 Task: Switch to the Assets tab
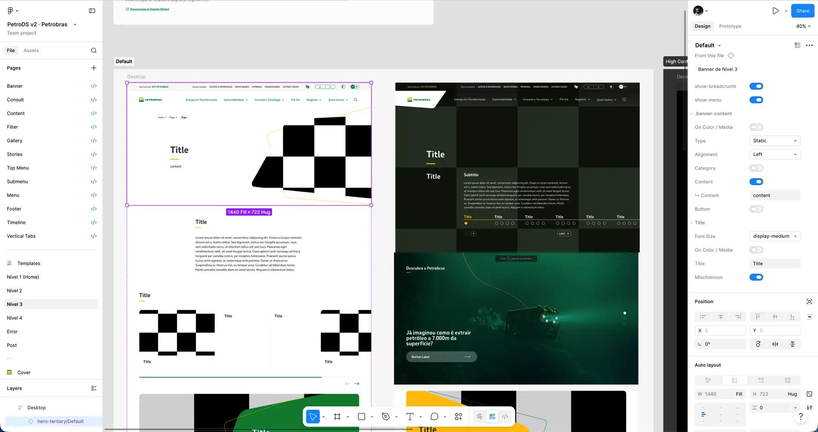(31, 50)
